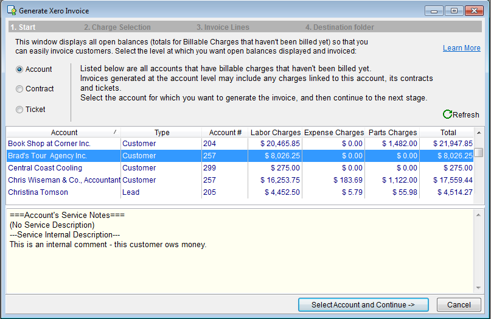Click the Generate Xero Invoice title bar icon
This screenshot has width=491, height=319.
pos(11,11)
